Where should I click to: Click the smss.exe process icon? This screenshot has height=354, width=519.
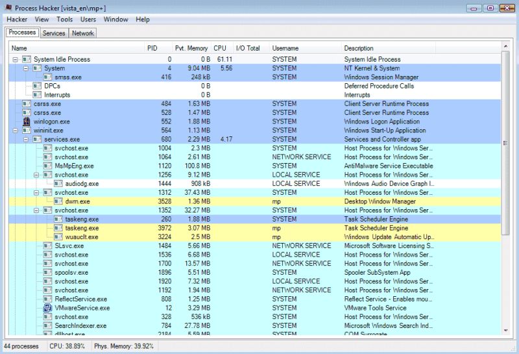point(47,77)
